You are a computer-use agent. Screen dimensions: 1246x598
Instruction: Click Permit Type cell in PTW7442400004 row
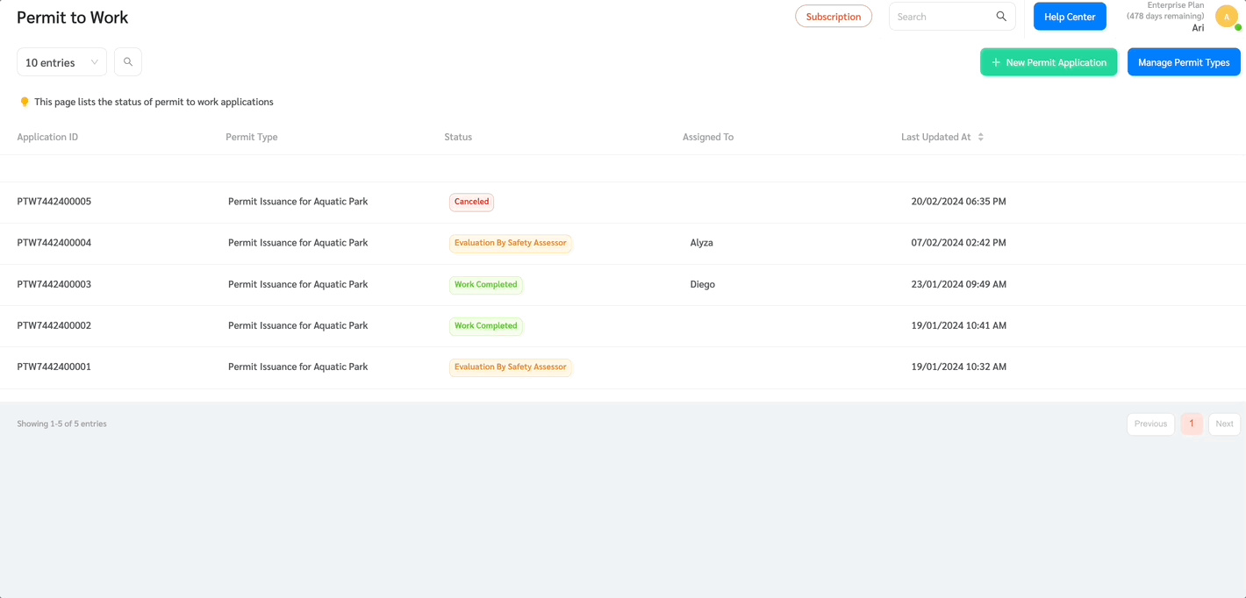(x=297, y=243)
